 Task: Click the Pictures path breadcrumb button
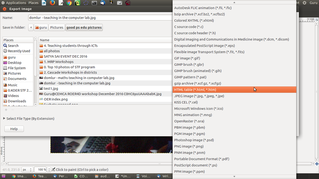click(x=56, y=28)
